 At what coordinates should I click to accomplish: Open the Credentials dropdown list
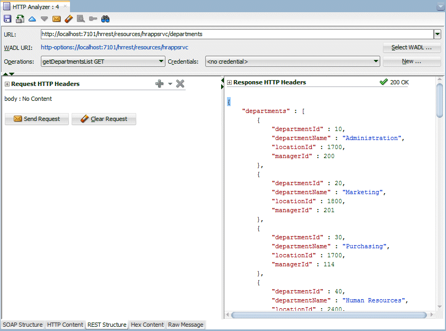pos(376,62)
